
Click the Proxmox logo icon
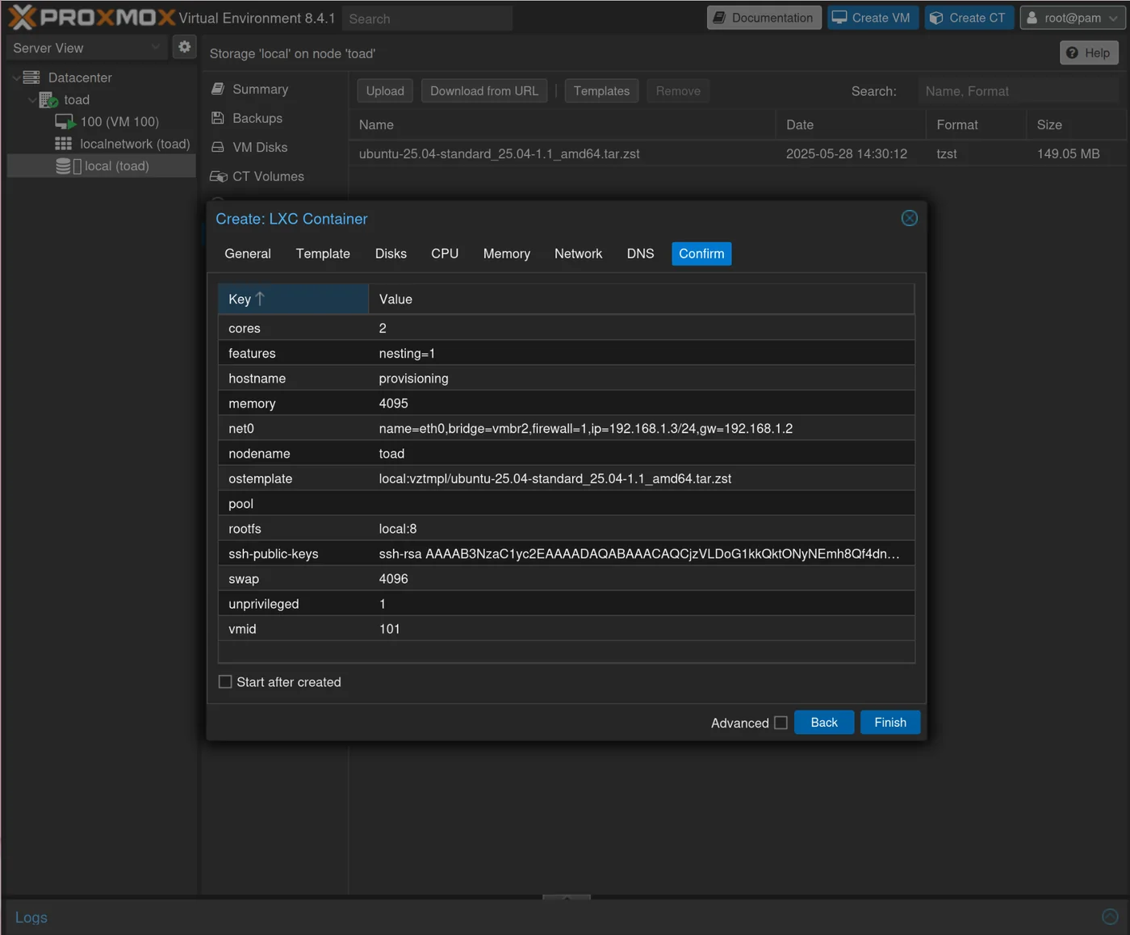[22, 17]
